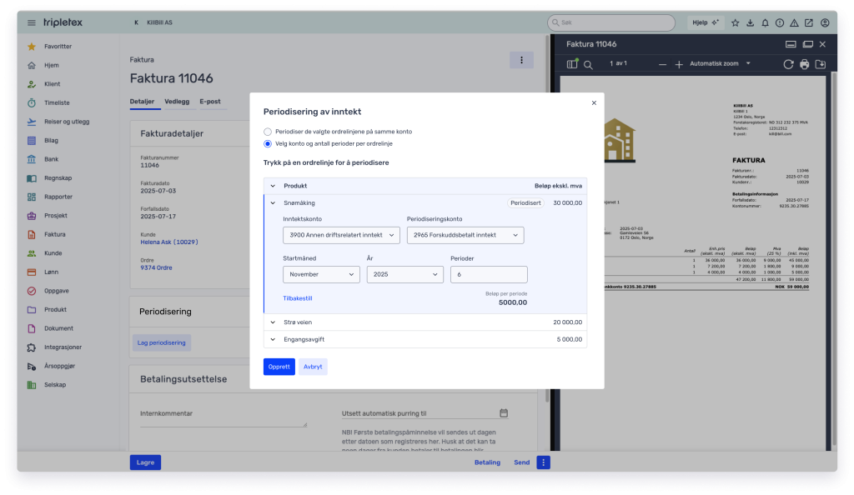Click the downloads icon in the top toolbar
This screenshot has width=854, height=495.
751,22
